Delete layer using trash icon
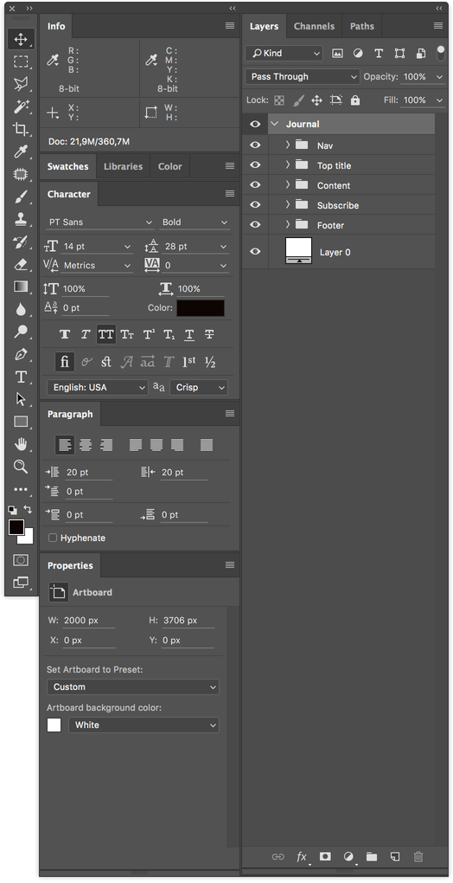The image size is (453, 883). (418, 856)
